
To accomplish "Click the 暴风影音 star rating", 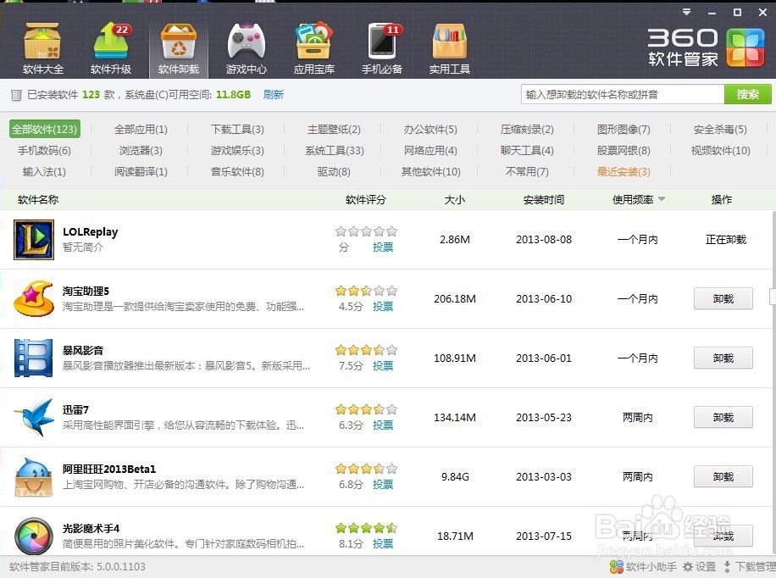I will [x=366, y=350].
